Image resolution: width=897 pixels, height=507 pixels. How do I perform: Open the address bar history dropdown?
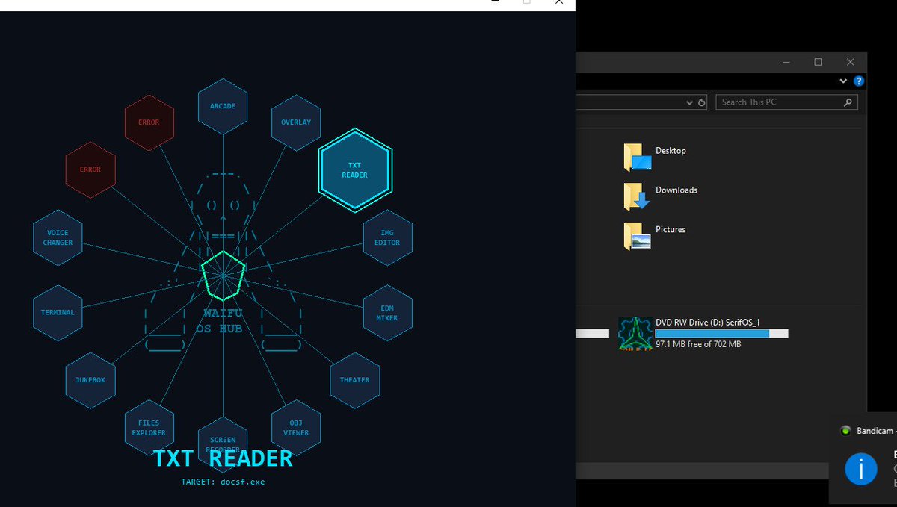coord(690,102)
